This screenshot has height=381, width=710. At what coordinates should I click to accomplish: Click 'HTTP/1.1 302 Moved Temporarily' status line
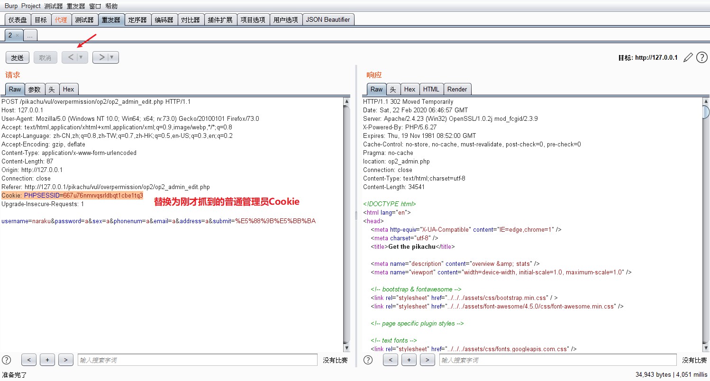coord(408,101)
